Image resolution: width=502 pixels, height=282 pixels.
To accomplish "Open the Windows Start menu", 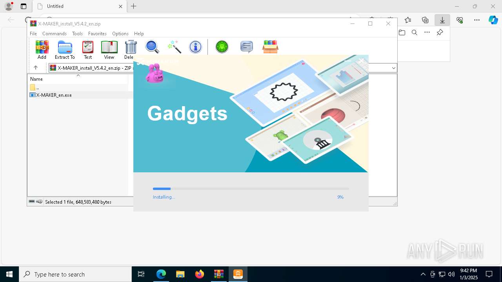I will (9, 274).
